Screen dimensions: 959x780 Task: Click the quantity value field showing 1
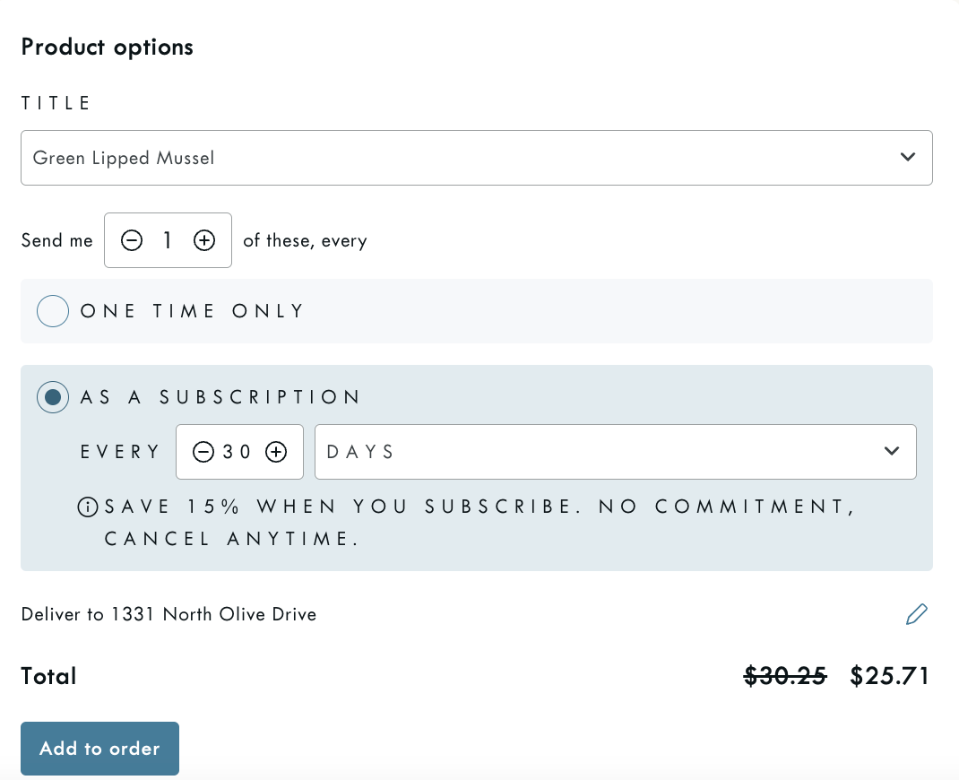tap(168, 240)
